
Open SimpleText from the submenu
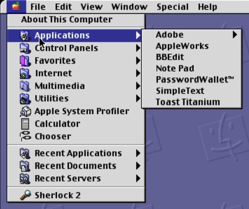(x=192, y=91)
